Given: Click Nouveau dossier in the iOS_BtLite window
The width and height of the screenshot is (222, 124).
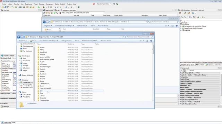Looking at the screenshot, I should tap(103, 26).
